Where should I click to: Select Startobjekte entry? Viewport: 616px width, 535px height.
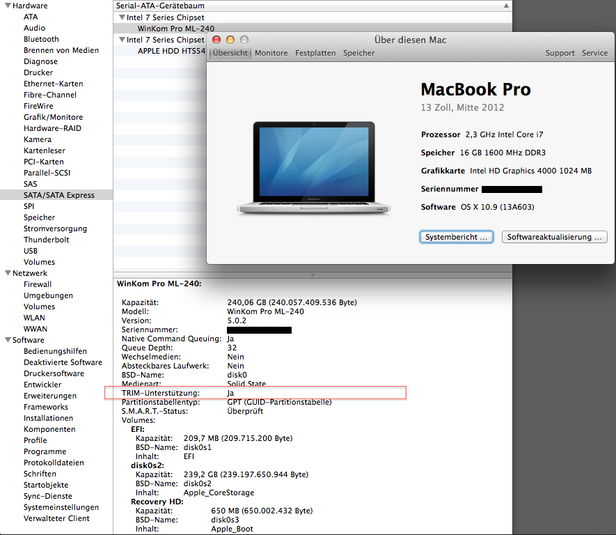[x=46, y=485]
